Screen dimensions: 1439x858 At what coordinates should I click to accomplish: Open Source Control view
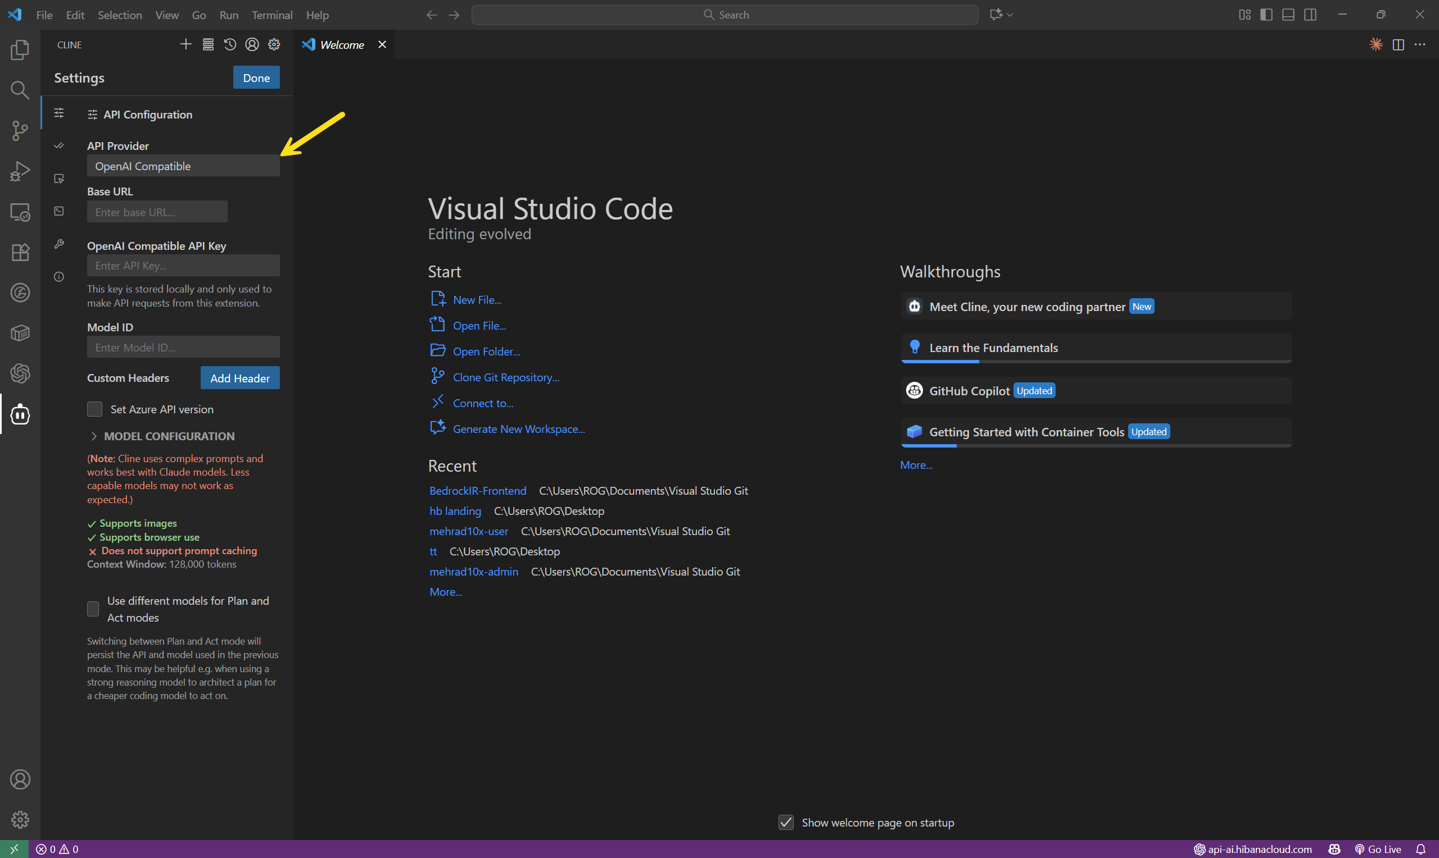click(x=20, y=131)
